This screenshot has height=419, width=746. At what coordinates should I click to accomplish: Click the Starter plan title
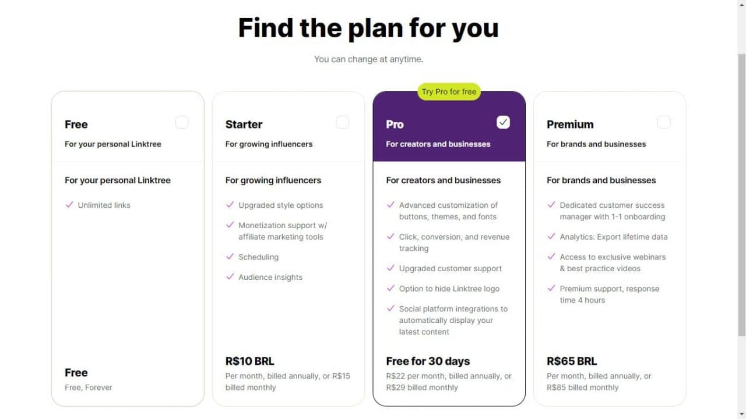[244, 125]
